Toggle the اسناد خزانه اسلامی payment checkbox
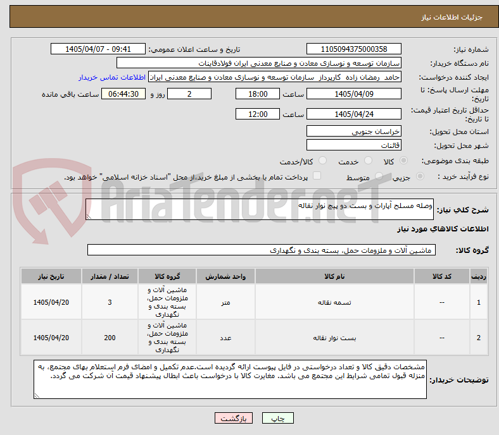The width and height of the screenshot is (499, 435). tap(317, 176)
